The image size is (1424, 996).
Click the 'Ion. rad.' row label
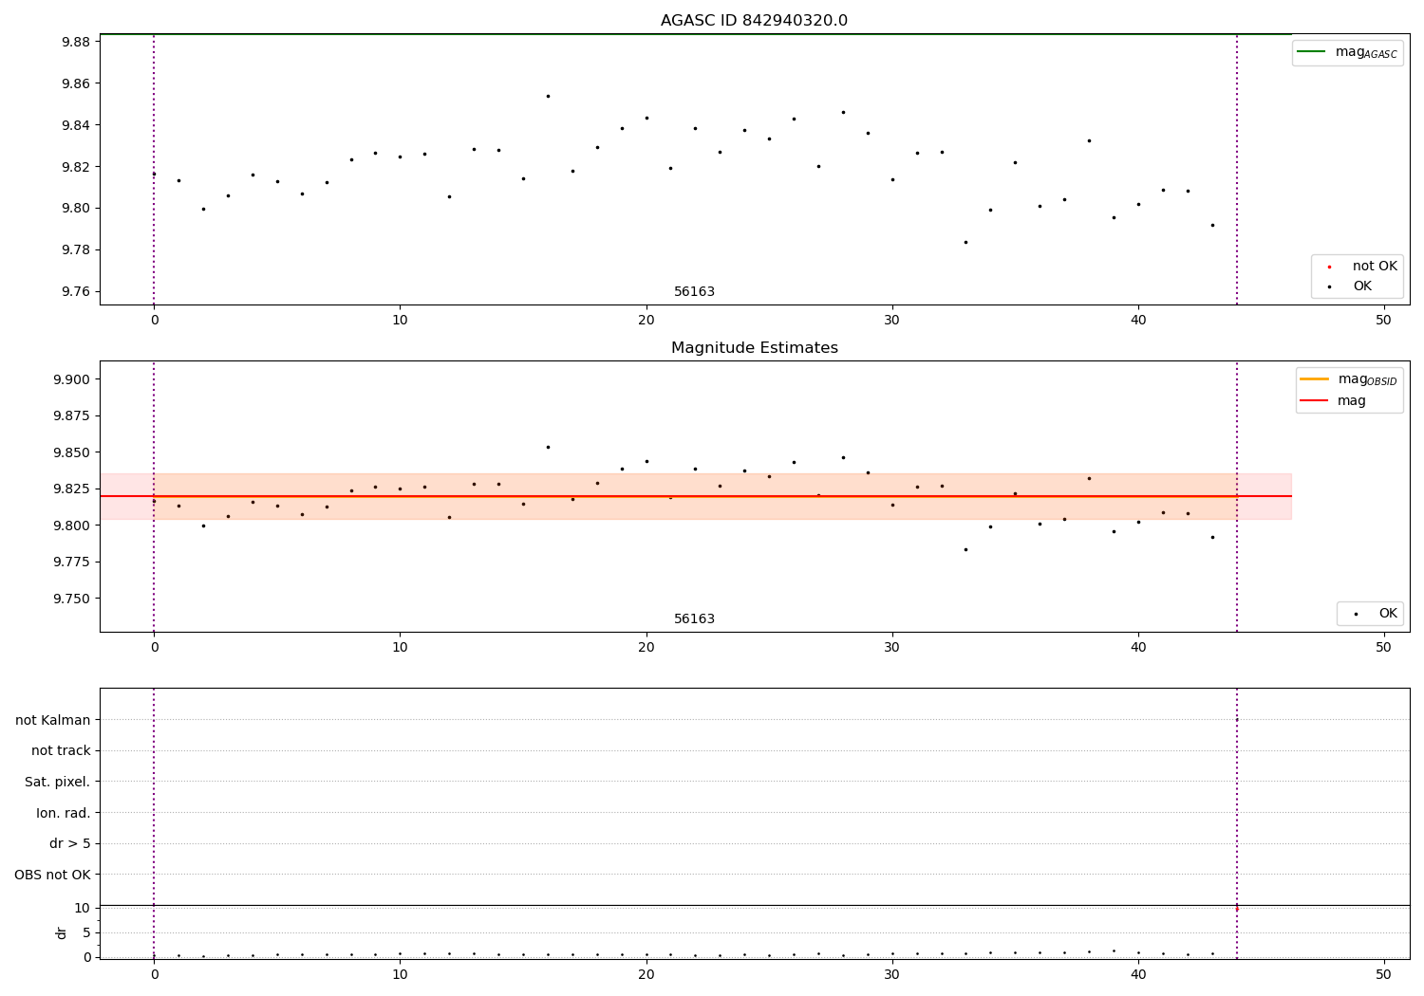click(64, 813)
